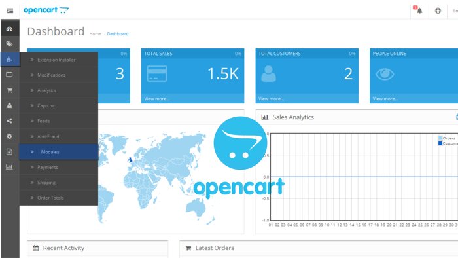
Task: Click View more in Total Sales tile
Action: (157, 99)
